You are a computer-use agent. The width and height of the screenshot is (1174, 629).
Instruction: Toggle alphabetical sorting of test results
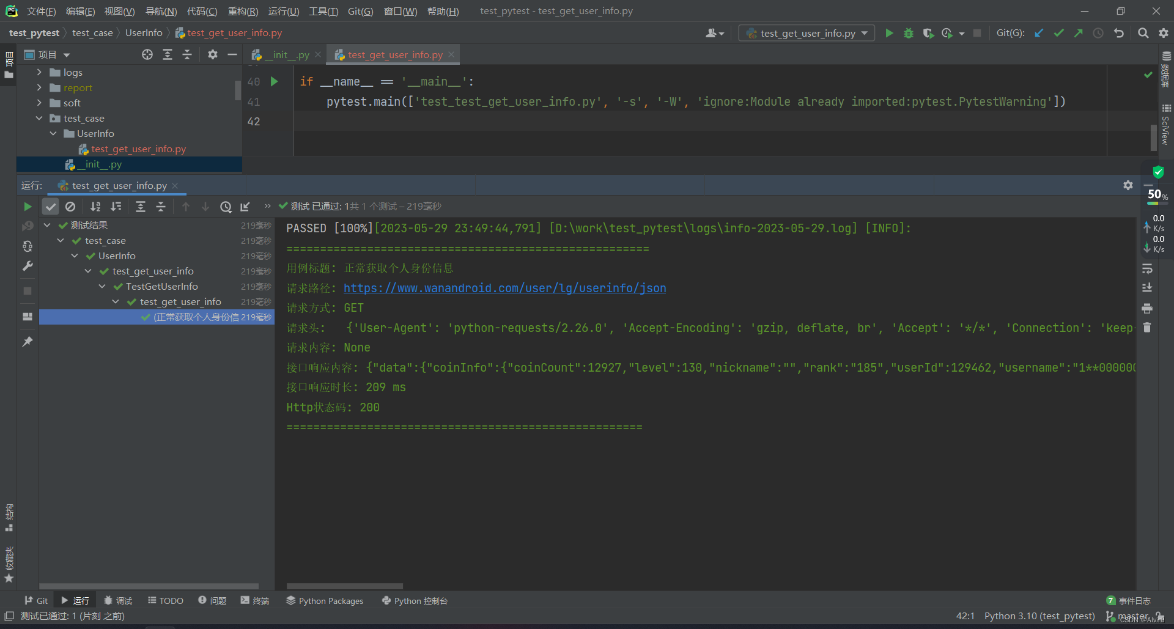pos(95,206)
